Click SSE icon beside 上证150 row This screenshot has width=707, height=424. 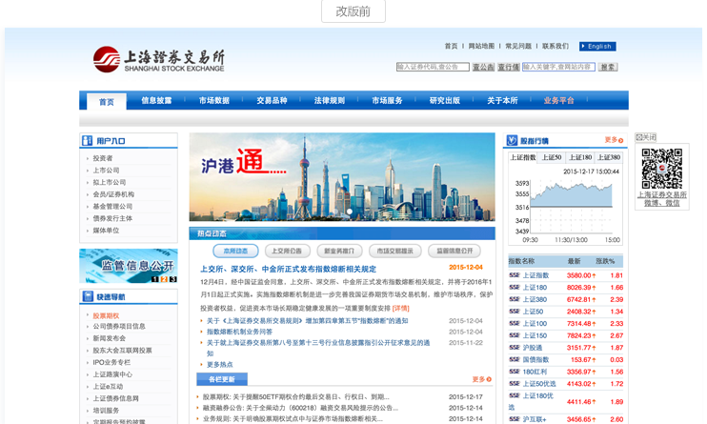(x=514, y=335)
